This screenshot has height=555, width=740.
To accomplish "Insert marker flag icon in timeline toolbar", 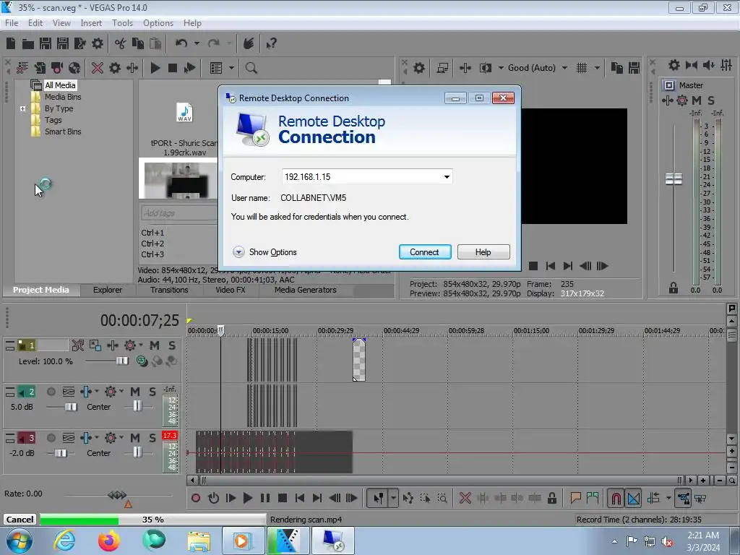I will pyautogui.click(x=575, y=498).
